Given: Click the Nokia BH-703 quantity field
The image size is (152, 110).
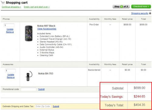Looking at the screenshot, I should (10, 71).
